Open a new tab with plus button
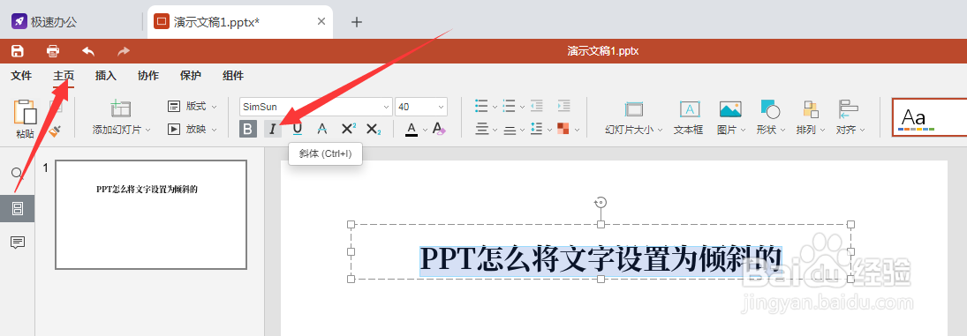967x336 pixels. tap(357, 21)
